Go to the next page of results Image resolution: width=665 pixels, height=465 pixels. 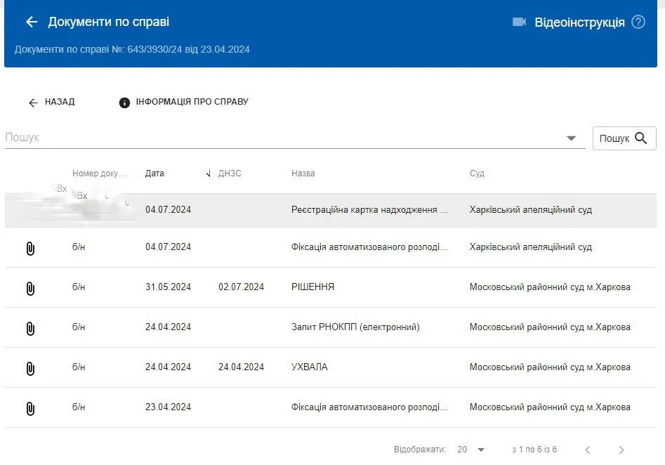[621, 450]
